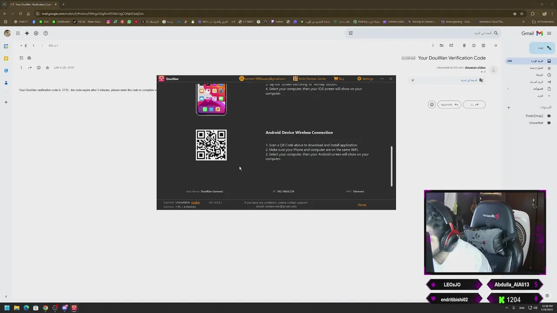Open Google Tasks side panel icon
The image size is (557, 313).
click(x=6, y=70)
